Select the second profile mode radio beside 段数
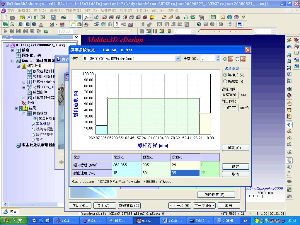 click(237, 59)
